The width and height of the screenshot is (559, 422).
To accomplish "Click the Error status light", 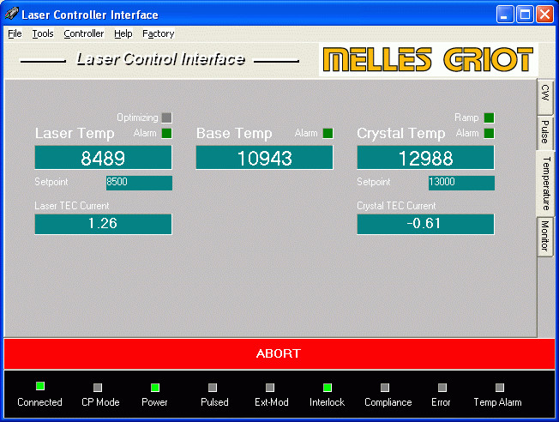I will pyautogui.click(x=442, y=388).
